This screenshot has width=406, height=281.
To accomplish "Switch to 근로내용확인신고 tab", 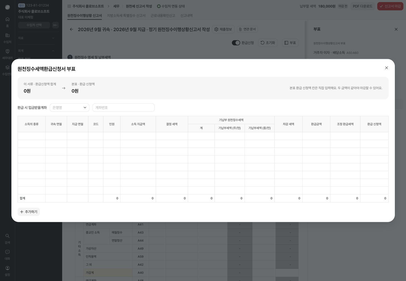I will 163,16.
